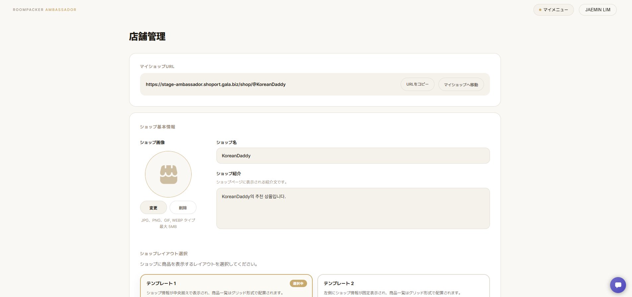Go to my shop via マイショップへ移動

[x=461, y=85]
